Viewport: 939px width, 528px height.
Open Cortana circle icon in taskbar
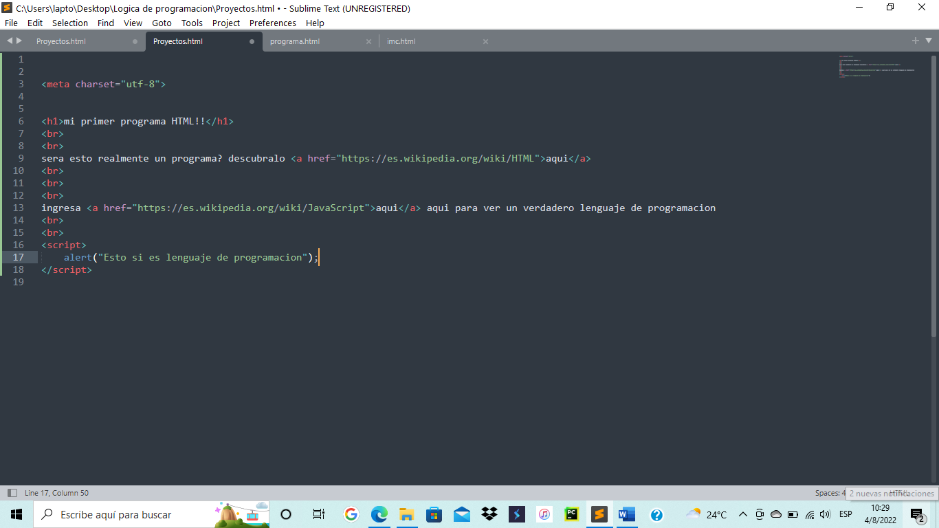click(x=287, y=514)
